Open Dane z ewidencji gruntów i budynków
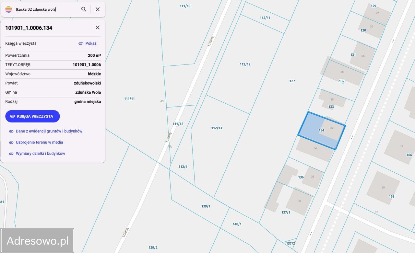 coord(49,131)
